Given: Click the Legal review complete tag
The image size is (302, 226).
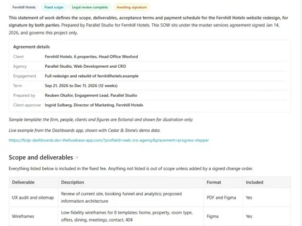Looking at the screenshot, I should coord(90,8).
